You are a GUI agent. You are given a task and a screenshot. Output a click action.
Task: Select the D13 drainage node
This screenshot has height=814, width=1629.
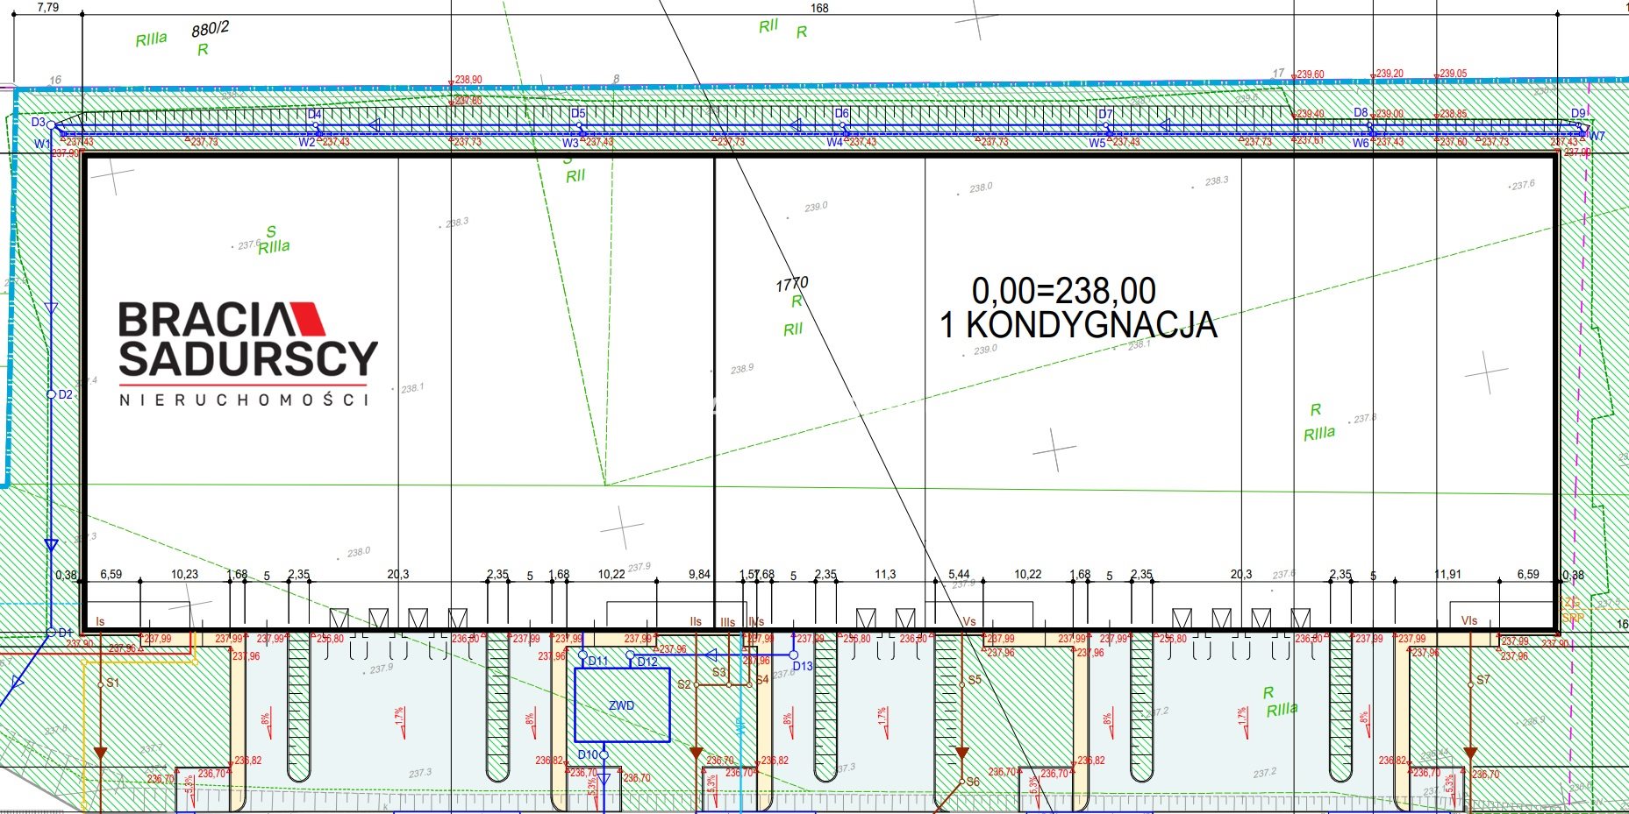[794, 655]
